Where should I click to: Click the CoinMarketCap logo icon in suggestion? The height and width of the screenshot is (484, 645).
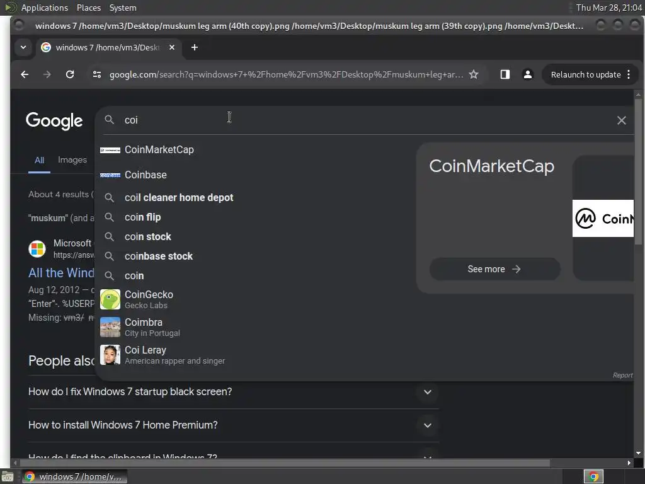tap(110, 150)
